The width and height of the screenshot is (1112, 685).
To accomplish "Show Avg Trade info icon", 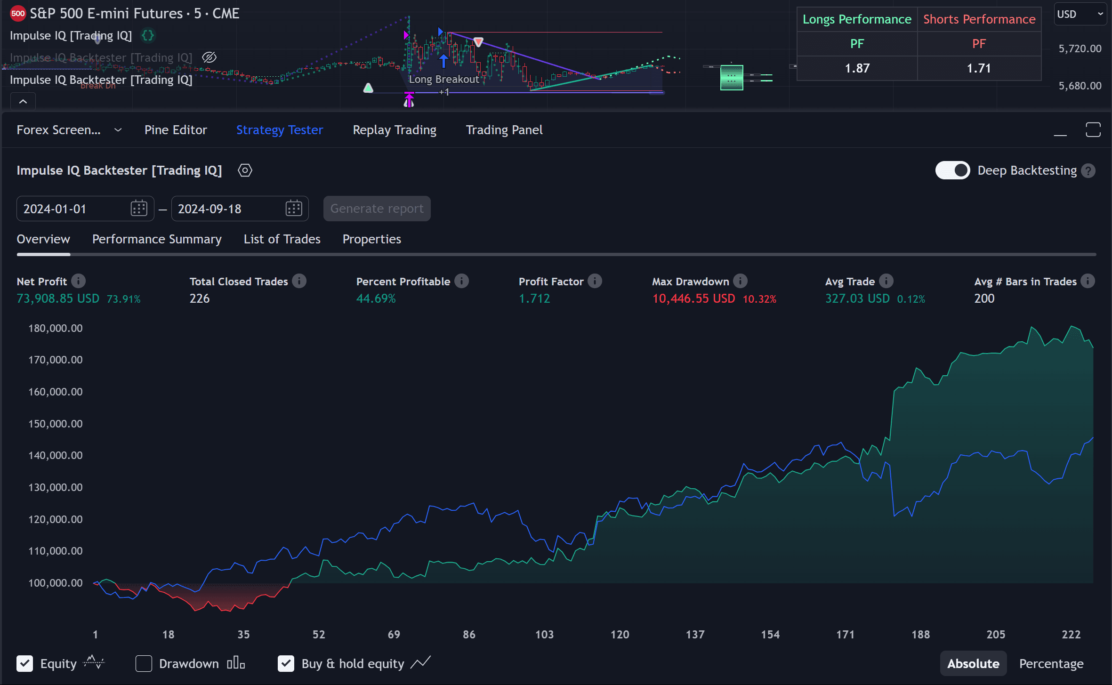I will click(886, 282).
